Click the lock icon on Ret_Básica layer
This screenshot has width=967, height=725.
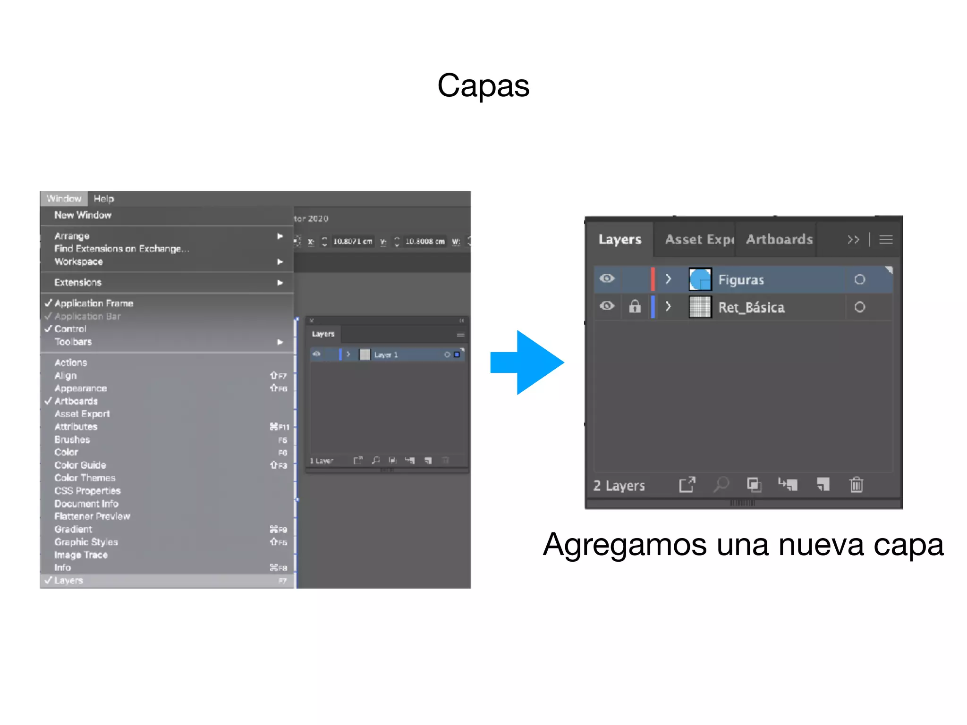[x=635, y=307]
